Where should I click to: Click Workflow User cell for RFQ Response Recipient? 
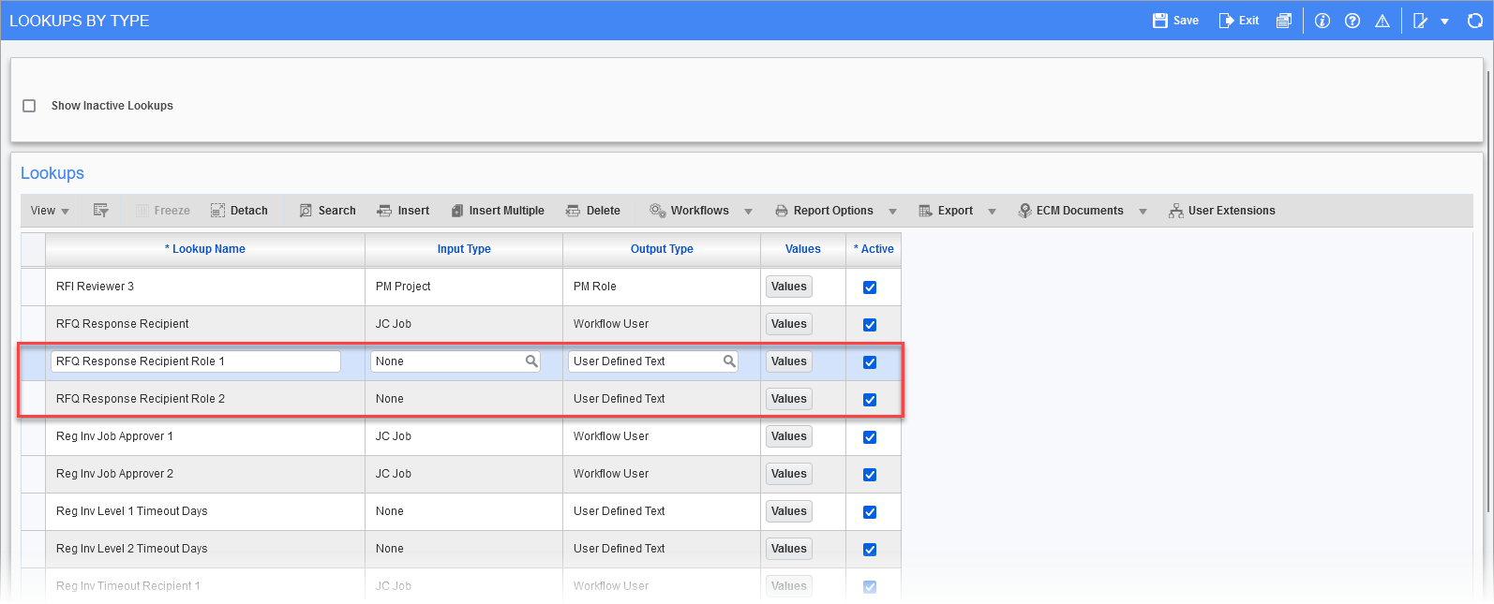662,324
